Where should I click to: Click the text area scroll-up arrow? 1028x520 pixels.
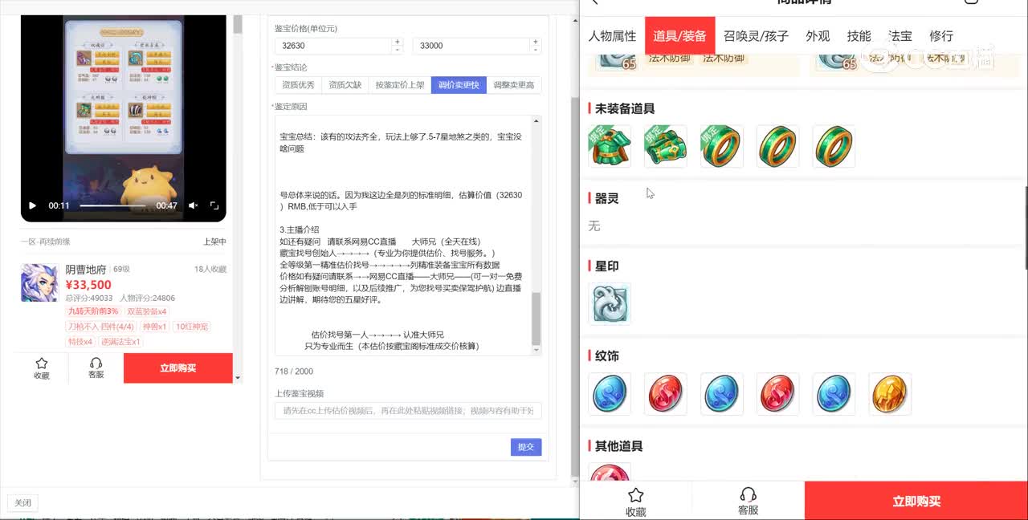pyautogui.click(x=536, y=120)
